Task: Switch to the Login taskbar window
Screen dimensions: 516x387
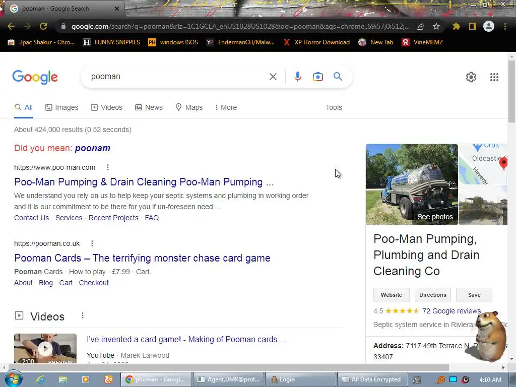Action: [300, 379]
